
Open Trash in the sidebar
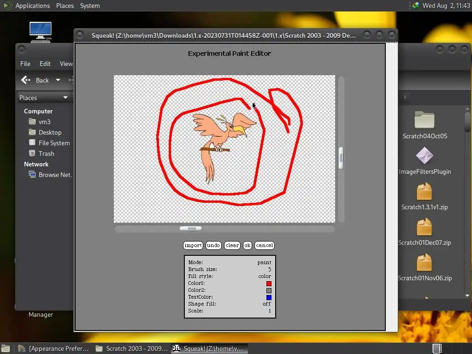(47, 153)
